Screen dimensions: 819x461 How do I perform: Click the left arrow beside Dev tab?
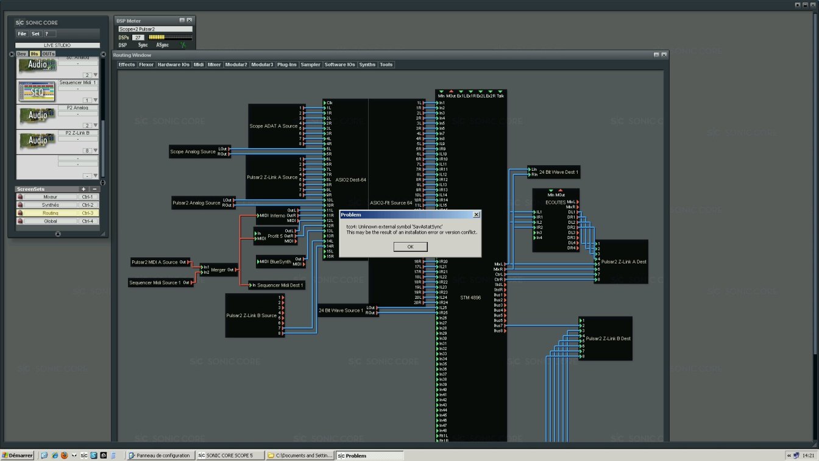click(12, 54)
